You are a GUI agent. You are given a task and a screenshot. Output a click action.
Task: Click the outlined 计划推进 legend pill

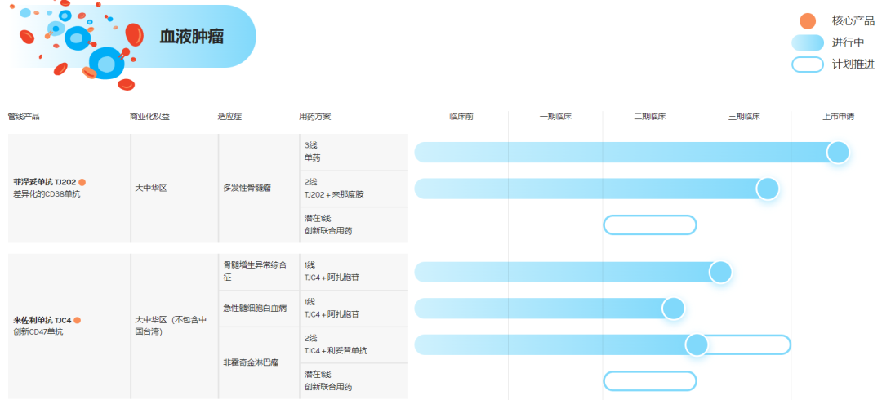807,64
